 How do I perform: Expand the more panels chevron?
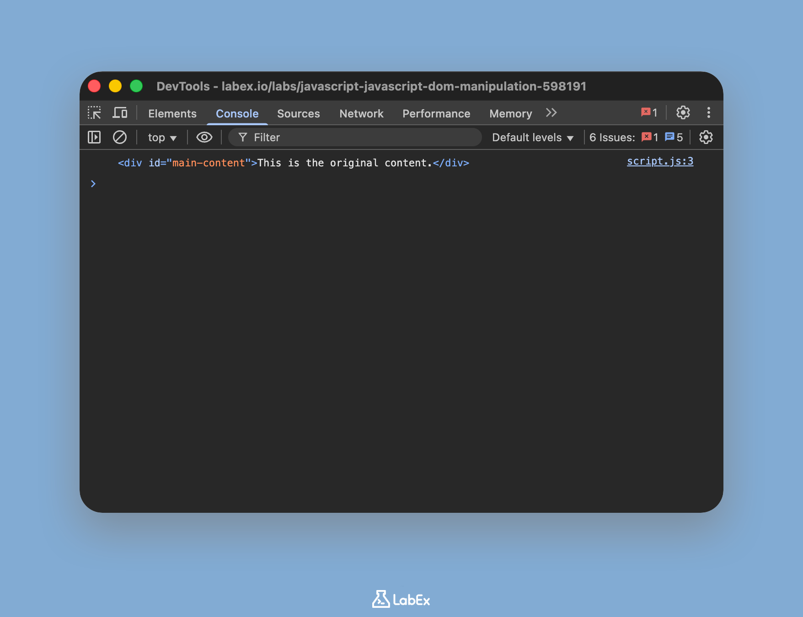(551, 112)
